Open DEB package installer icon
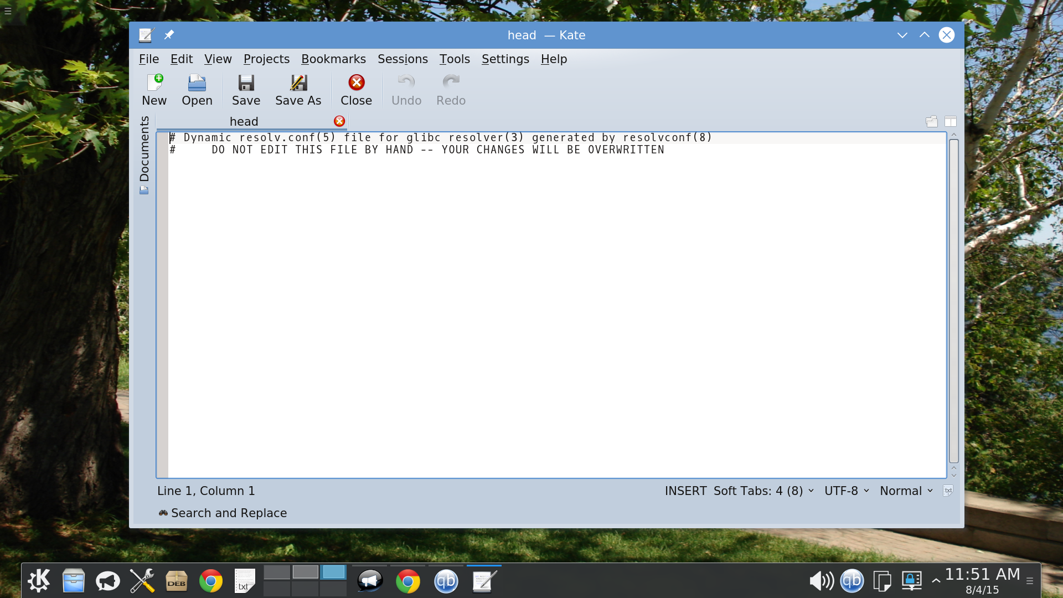Screen dimensions: 1063x598 click(x=177, y=581)
